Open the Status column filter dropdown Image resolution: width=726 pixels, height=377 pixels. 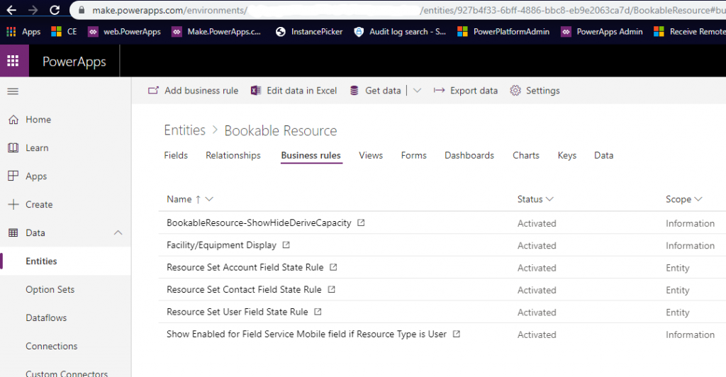tap(549, 199)
